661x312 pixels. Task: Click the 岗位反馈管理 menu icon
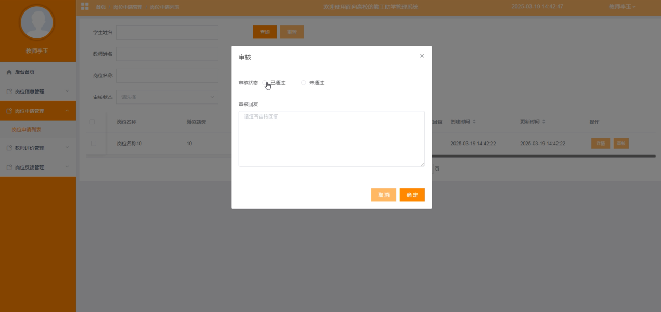click(x=9, y=167)
